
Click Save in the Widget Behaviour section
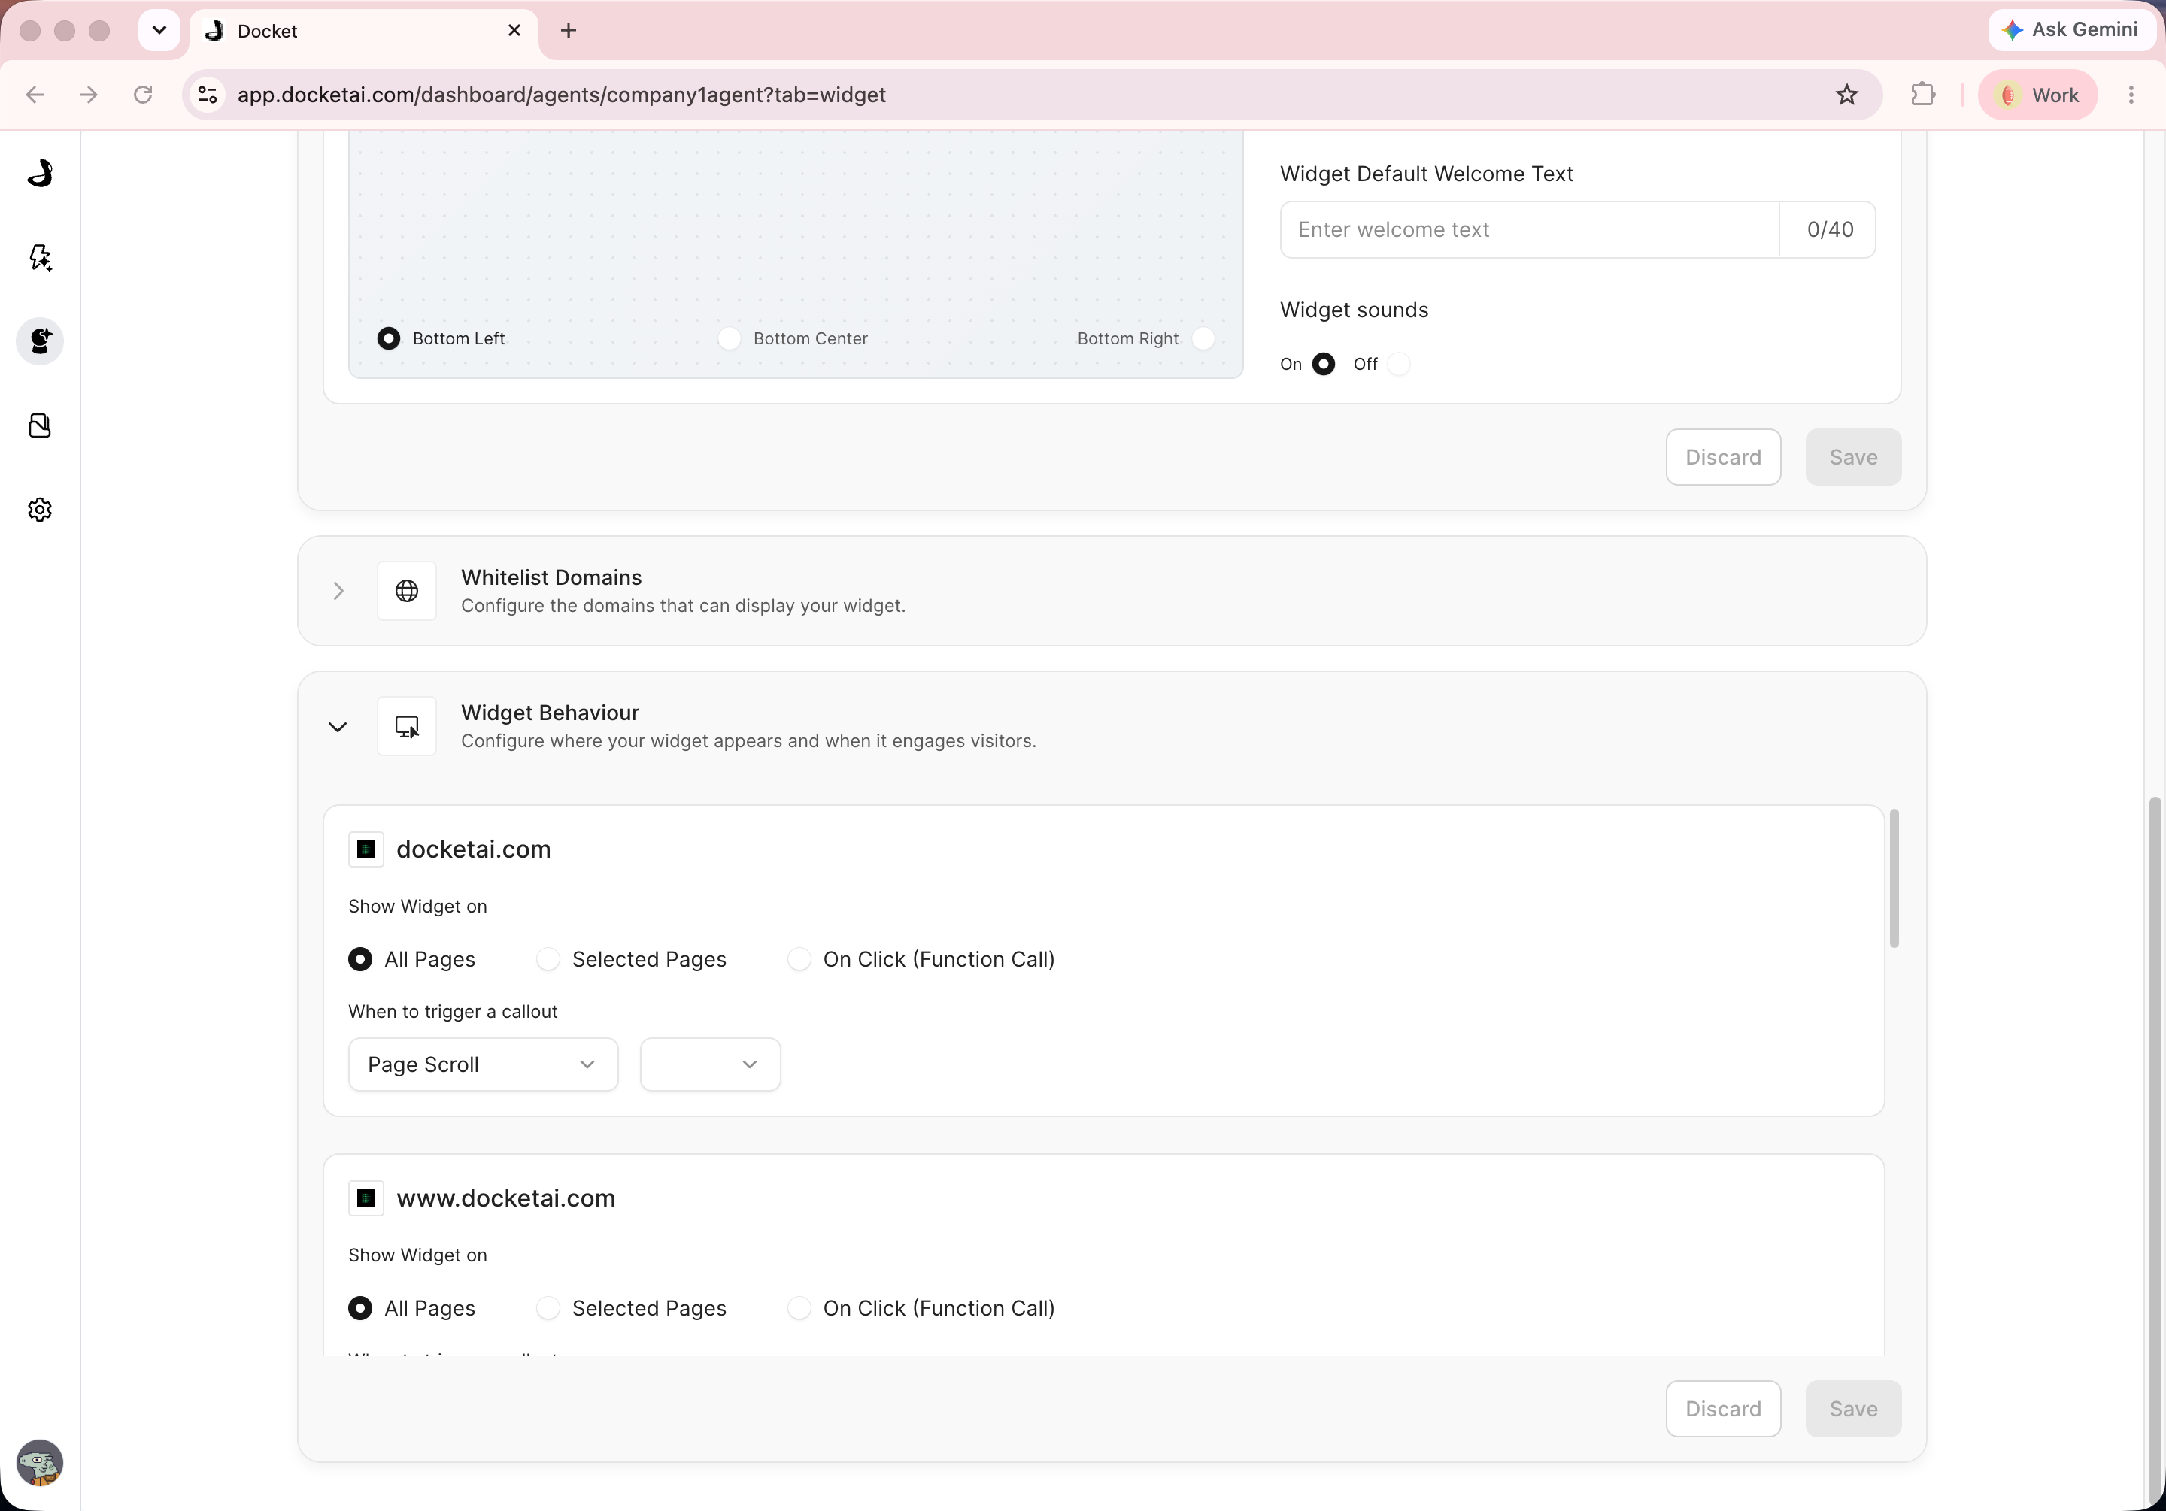point(1853,1409)
